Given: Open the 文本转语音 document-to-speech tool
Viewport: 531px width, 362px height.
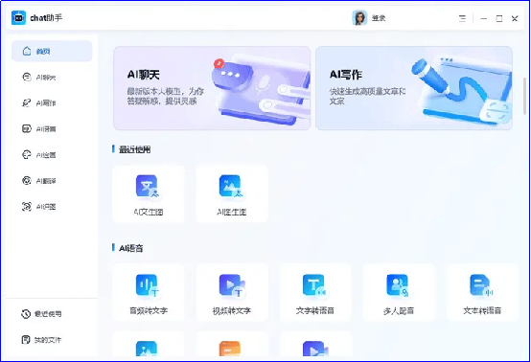Looking at the screenshot, I should pos(482,293).
